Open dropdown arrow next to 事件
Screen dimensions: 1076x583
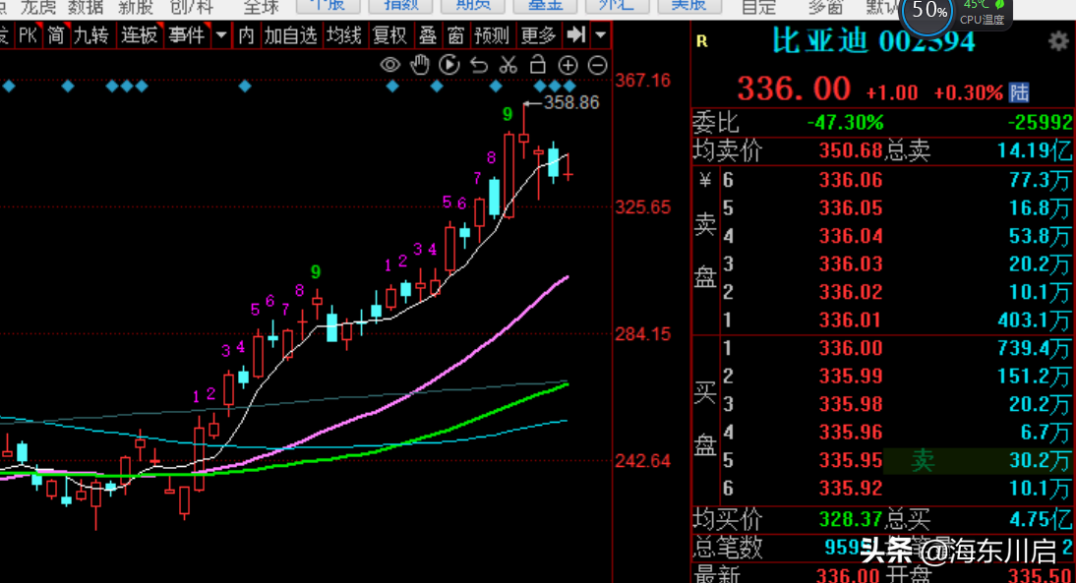pos(221,34)
